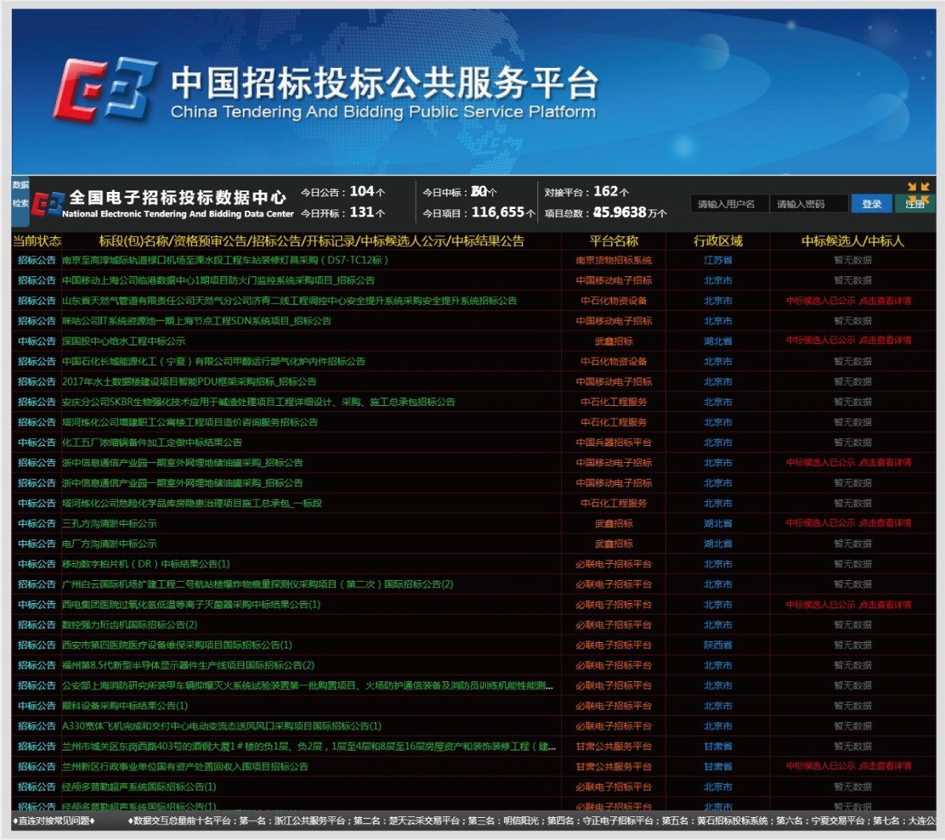Screen dimensions: 945x840
Task: Open 山东省天然气管道 济青二线 notice
Action: point(289,300)
